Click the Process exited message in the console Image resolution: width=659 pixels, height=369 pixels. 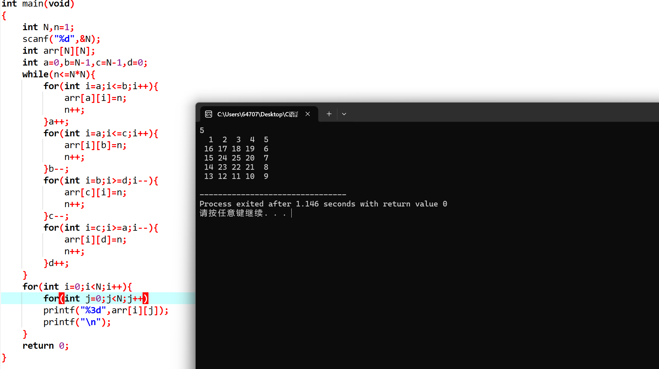[x=323, y=204]
